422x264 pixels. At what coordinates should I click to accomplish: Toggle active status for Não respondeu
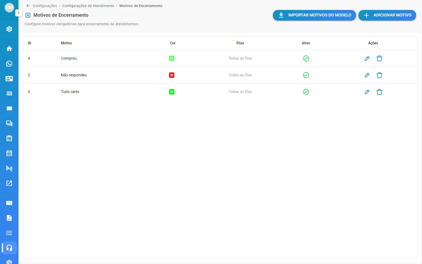(x=306, y=75)
